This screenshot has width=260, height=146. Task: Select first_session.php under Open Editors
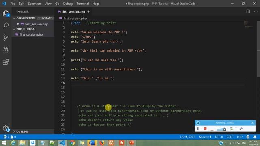coord(33,24)
